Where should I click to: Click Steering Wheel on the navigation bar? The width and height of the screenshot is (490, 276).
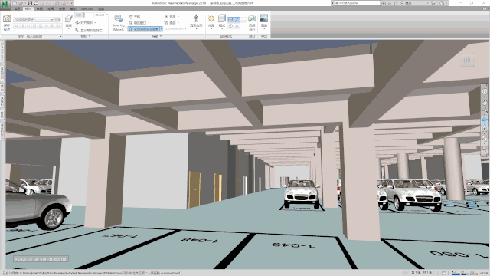[485, 92]
